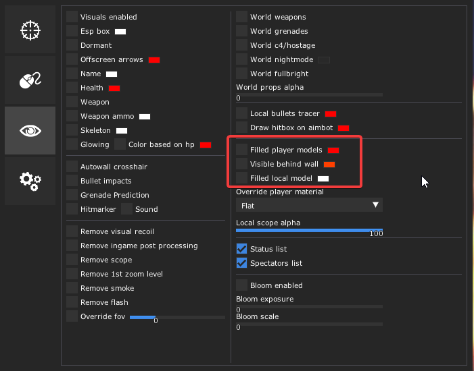Open the Visible behind wall orange swatch
The width and height of the screenshot is (474, 371).
click(x=329, y=164)
